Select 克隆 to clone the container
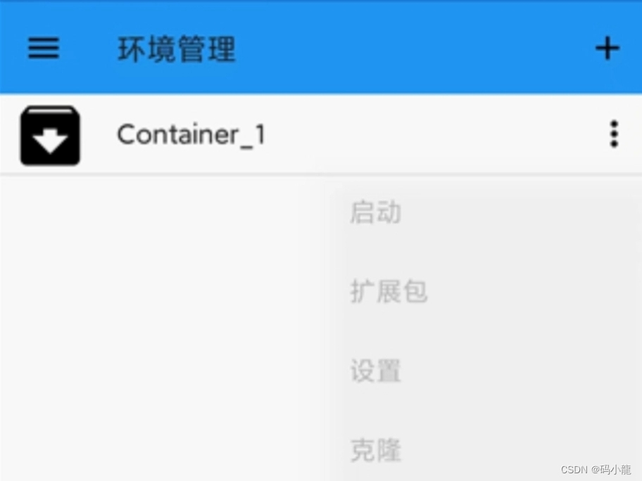 375,450
